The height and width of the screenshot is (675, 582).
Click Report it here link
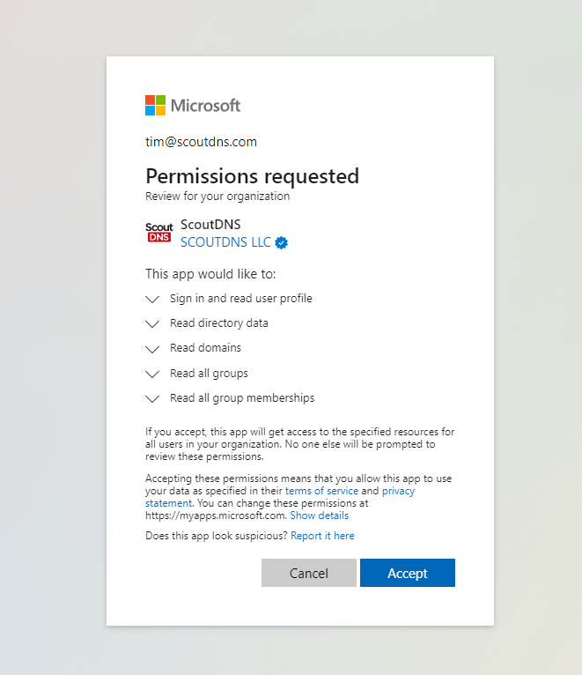tap(322, 536)
